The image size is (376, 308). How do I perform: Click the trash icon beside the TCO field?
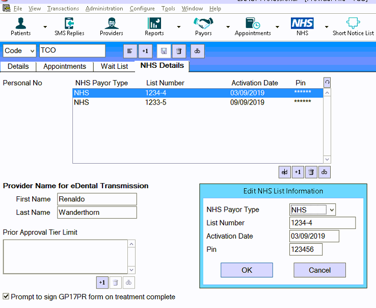178,51
